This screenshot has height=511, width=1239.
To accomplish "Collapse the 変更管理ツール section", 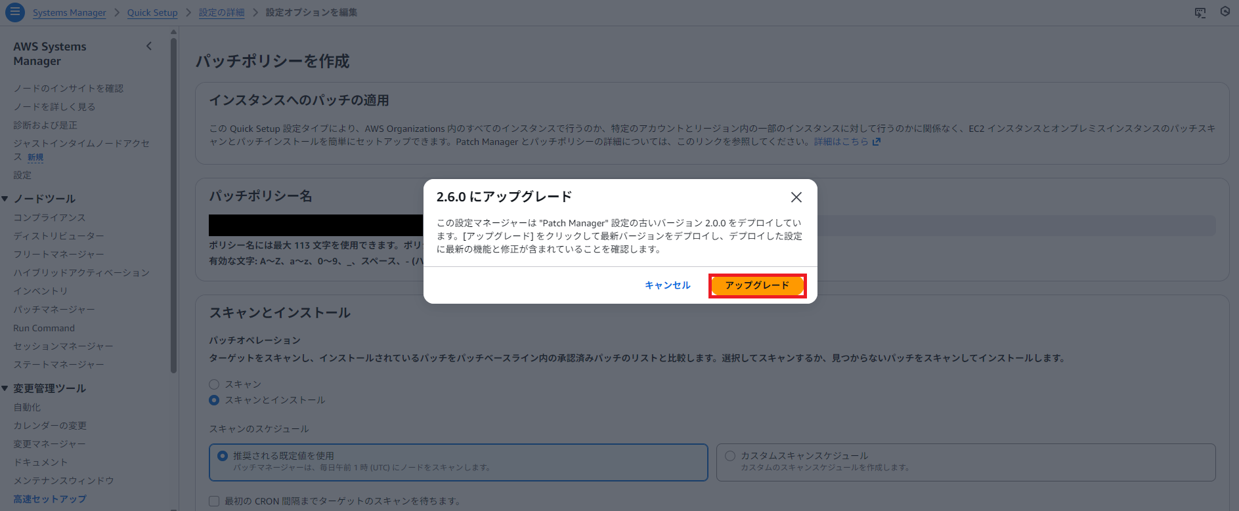I will [5, 388].
